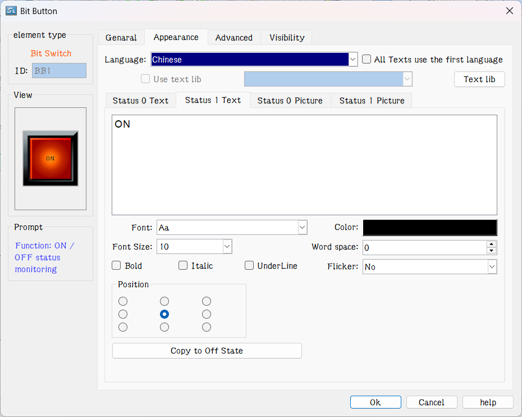Screen dimensions: 522x417
Task: Open the Flicker dropdown list
Action: pyautogui.click(x=492, y=267)
